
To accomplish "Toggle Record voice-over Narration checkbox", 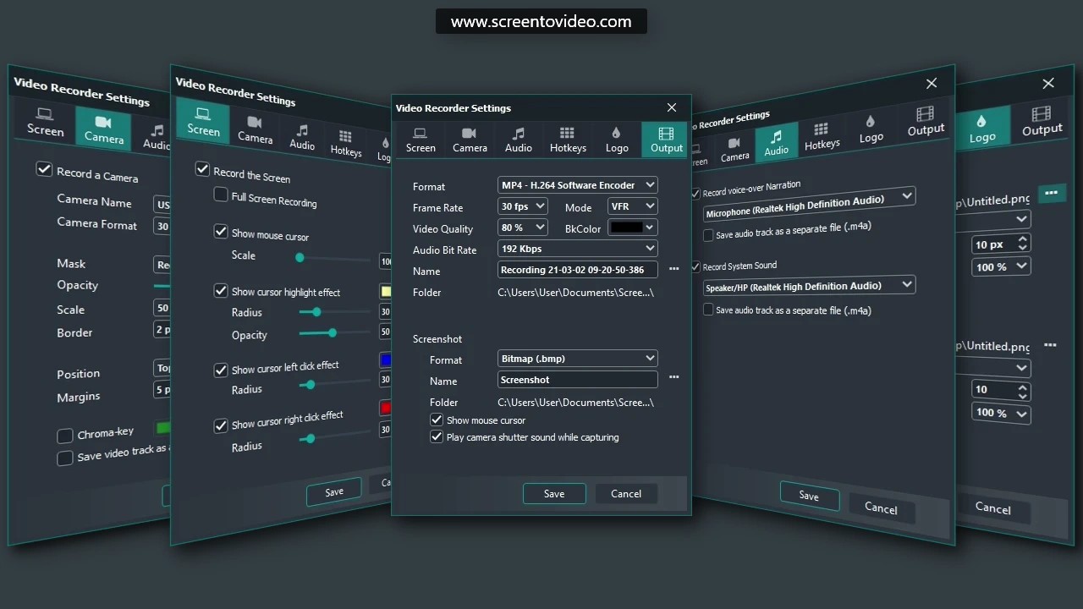I will 696,194.
